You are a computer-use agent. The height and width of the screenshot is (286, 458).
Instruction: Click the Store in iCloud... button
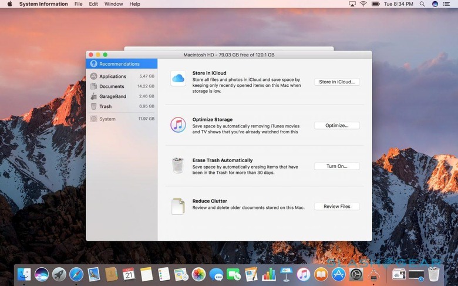tap(336, 82)
